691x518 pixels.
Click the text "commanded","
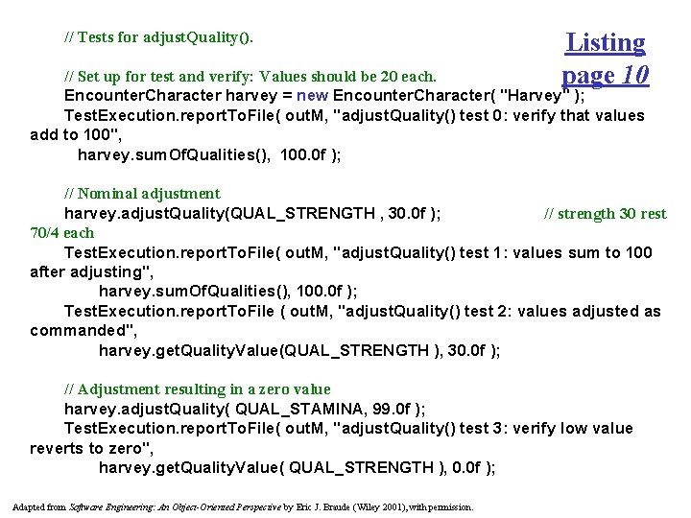coord(83,330)
